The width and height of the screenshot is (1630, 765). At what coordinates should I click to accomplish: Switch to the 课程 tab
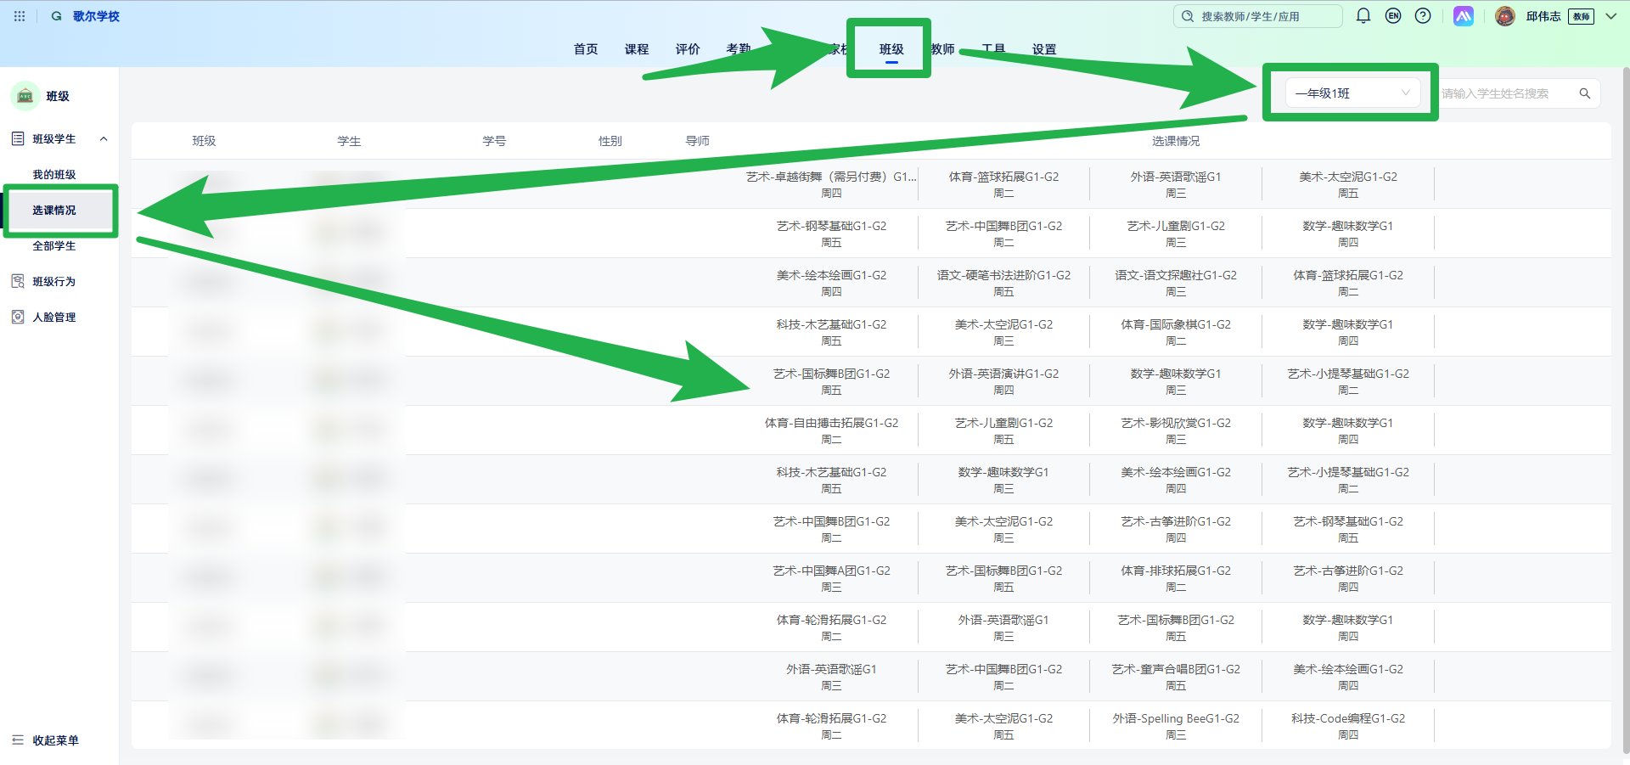(637, 49)
